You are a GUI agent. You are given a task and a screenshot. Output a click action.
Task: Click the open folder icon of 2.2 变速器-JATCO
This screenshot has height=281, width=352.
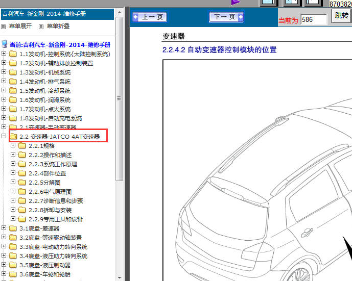[13, 136]
